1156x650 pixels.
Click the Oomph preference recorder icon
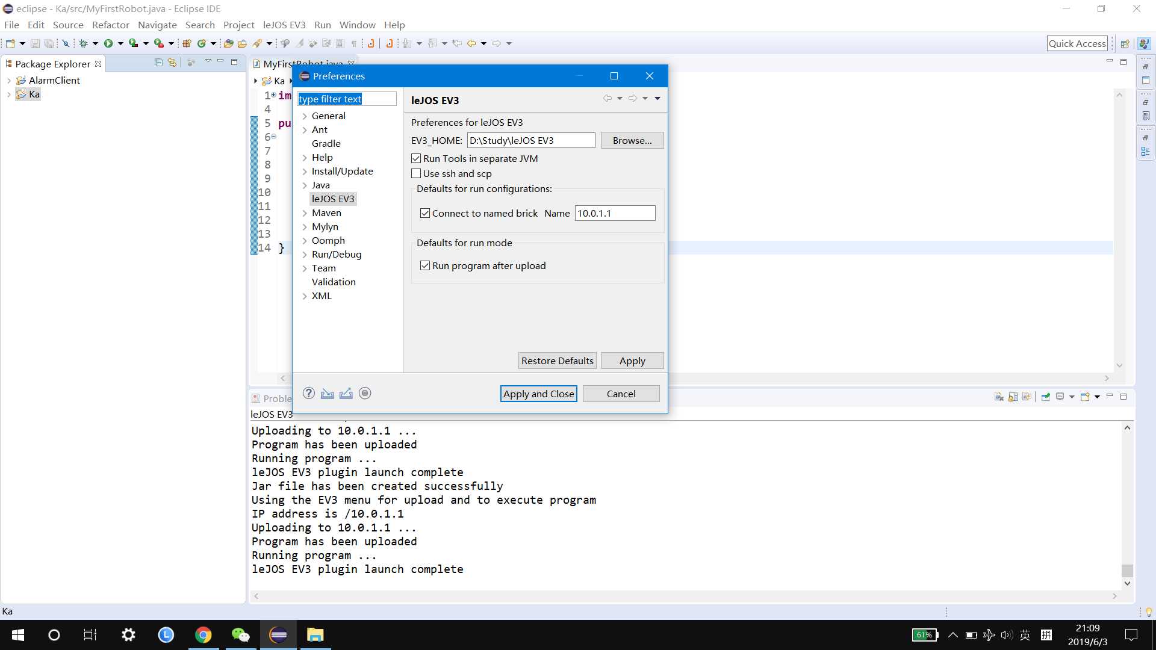tap(365, 393)
